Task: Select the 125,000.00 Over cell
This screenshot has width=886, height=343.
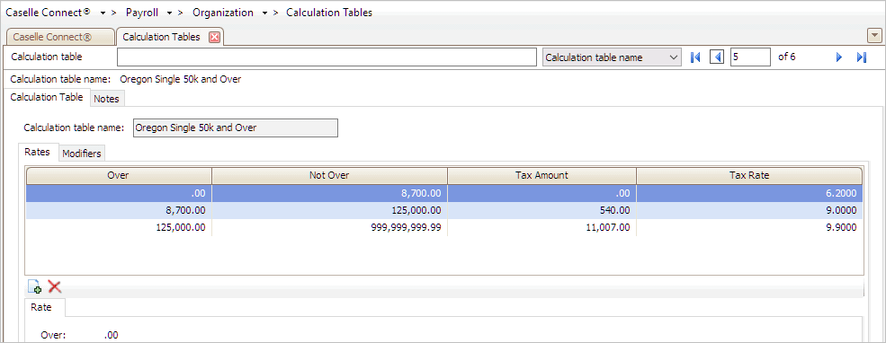Action: (119, 227)
